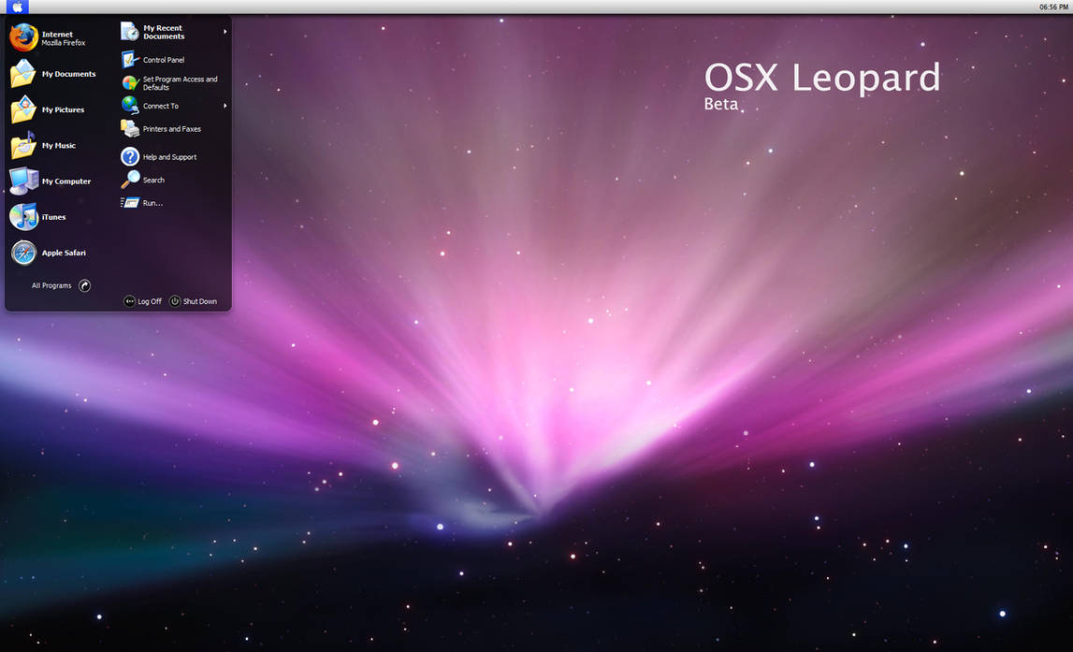Viewport: 1073px width, 652px height.
Task: Open Help and Support
Action: [168, 156]
